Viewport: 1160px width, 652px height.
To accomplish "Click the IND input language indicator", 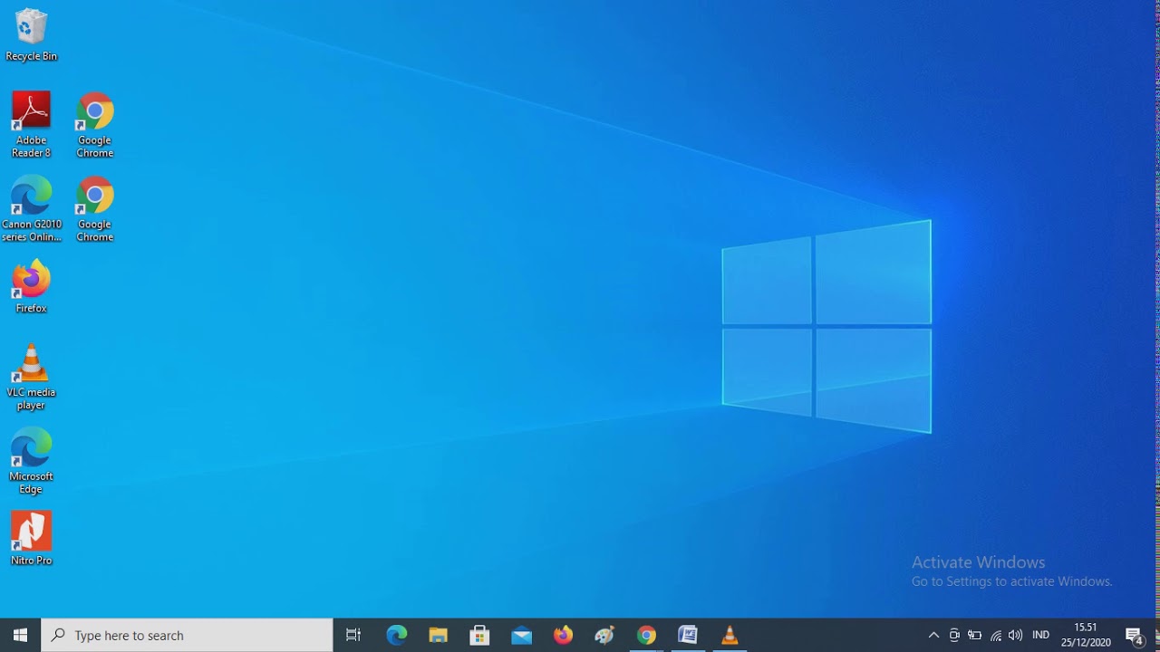I will (x=1041, y=635).
